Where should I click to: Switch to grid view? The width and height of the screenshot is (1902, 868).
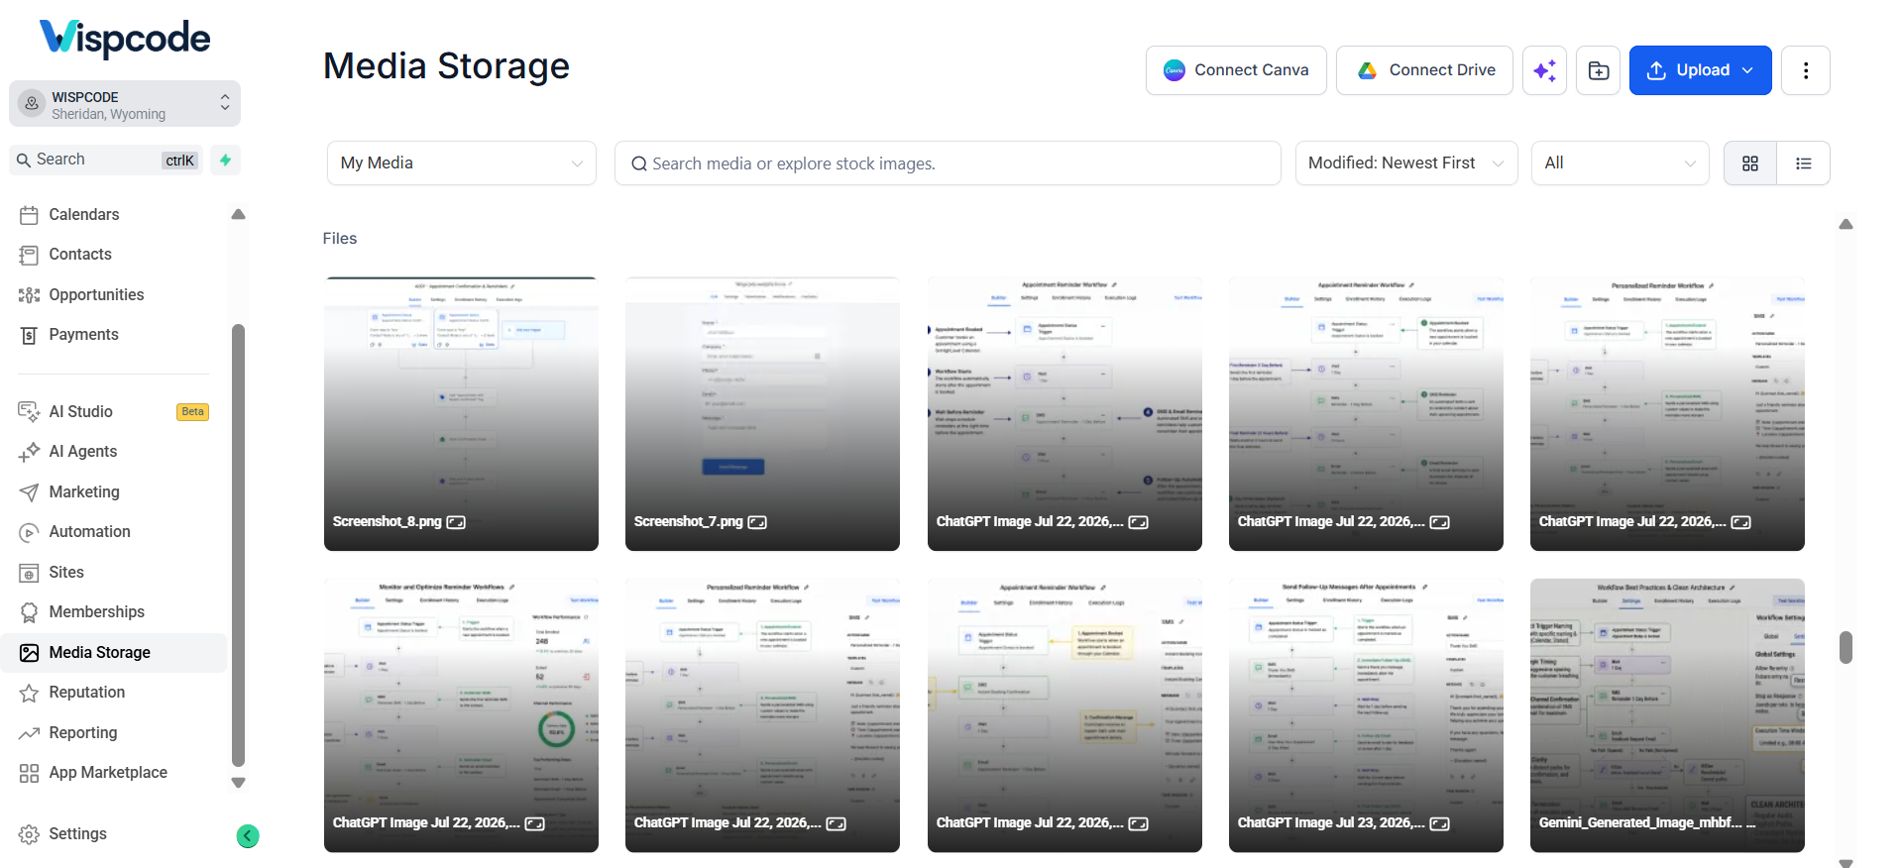tap(1750, 163)
